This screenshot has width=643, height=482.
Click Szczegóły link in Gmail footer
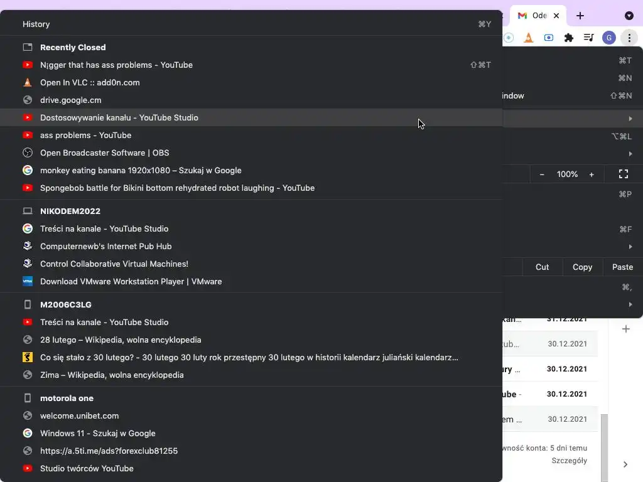click(x=569, y=461)
